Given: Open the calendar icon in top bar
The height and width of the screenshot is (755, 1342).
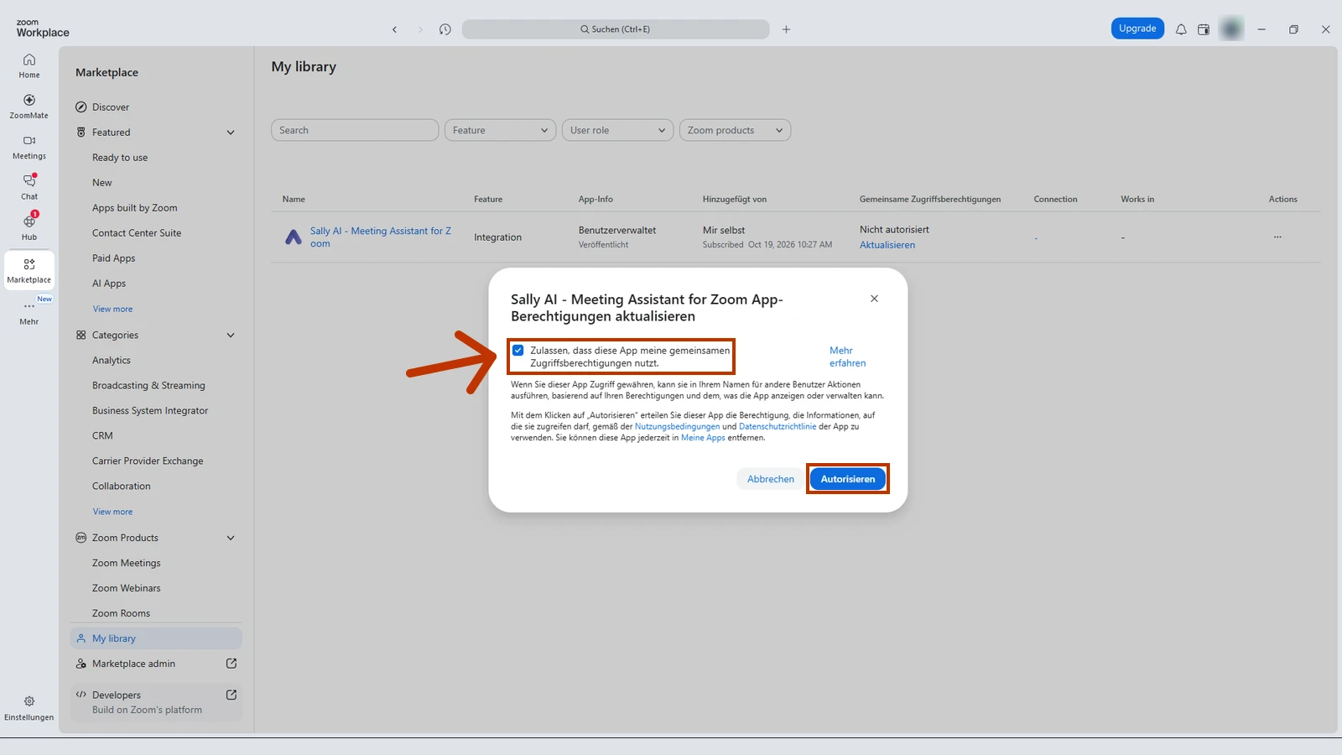Looking at the screenshot, I should (1204, 29).
